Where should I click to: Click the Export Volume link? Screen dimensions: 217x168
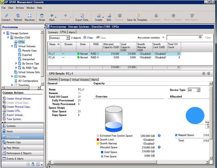pyautogui.click(x=15, y=115)
